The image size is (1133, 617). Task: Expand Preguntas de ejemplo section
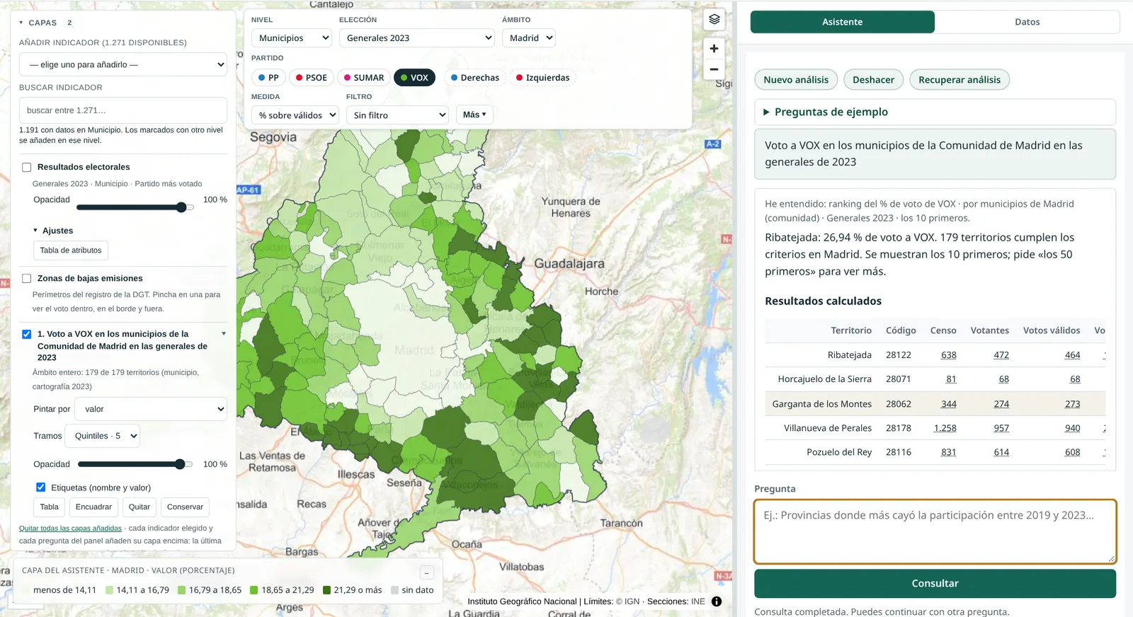[935, 112]
